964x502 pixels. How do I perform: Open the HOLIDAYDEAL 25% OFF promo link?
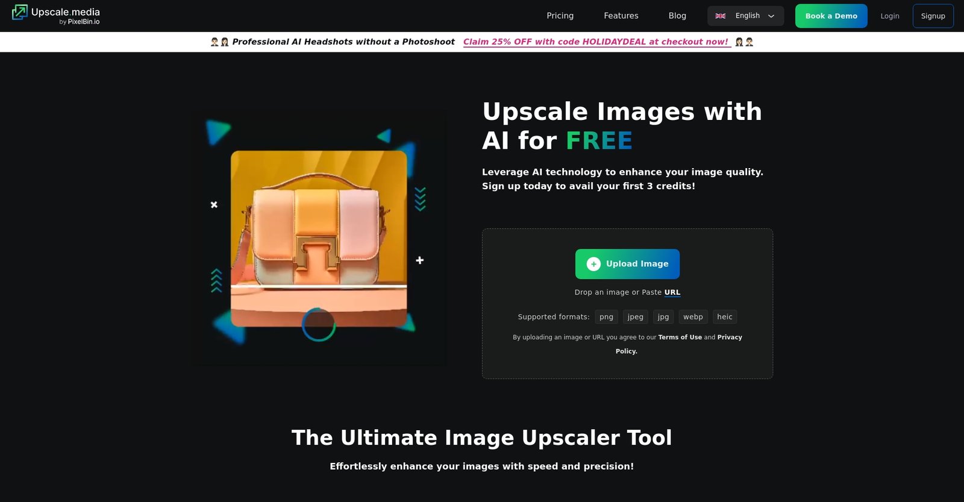[x=596, y=42]
